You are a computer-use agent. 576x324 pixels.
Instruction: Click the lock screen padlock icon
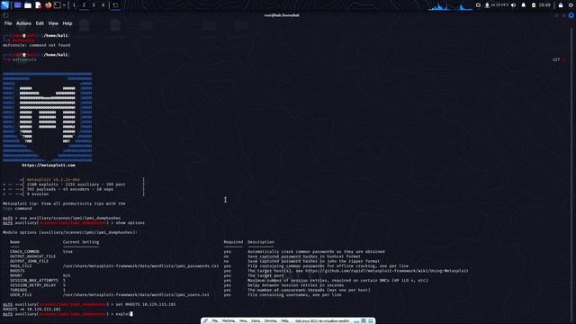pyautogui.click(x=561, y=5)
